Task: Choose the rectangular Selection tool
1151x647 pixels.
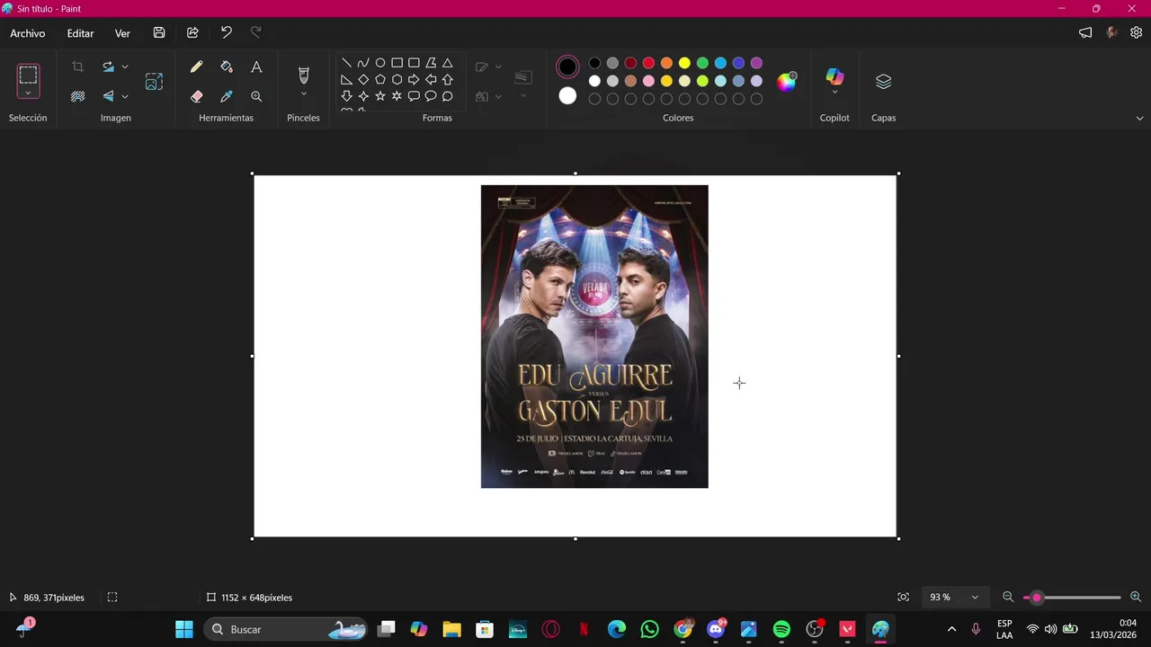Action: pos(28,75)
